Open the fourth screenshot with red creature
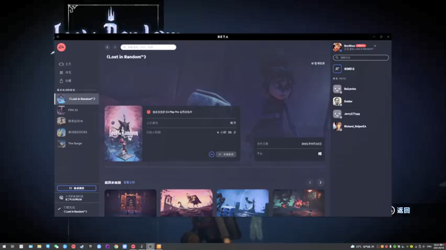The image size is (446, 250). click(x=299, y=203)
